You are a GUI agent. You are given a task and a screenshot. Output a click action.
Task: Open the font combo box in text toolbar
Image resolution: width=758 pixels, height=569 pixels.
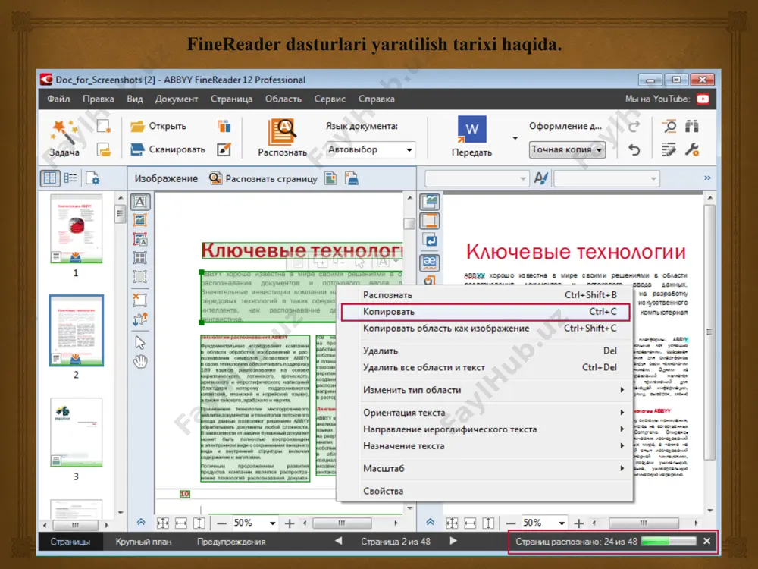pyautogui.click(x=606, y=178)
